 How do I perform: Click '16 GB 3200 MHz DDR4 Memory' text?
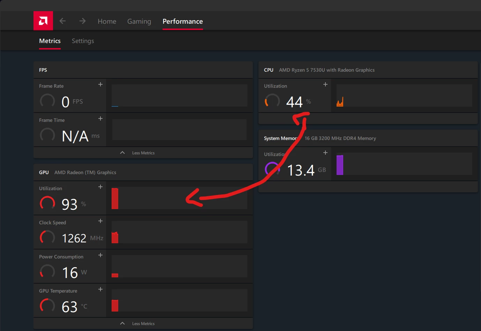point(340,138)
